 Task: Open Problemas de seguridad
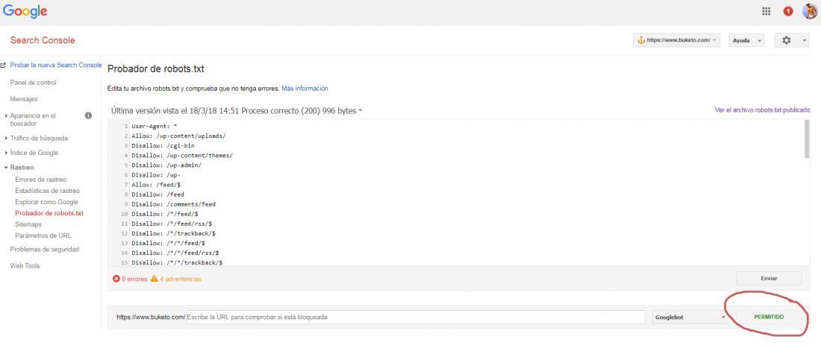coord(45,249)
